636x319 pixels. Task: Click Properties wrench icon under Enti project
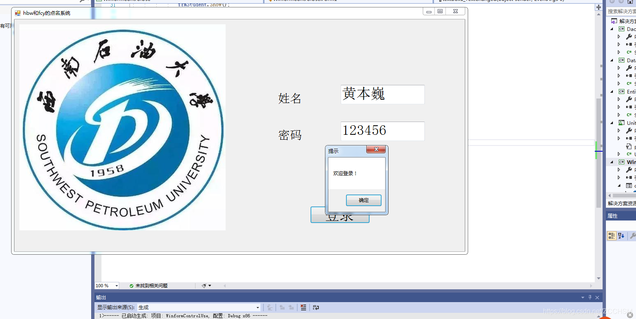tap(629, 99)
